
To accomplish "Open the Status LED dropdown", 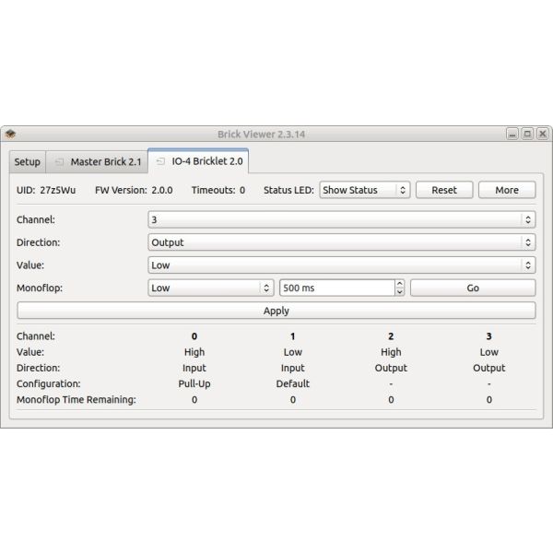I will click(365, 190).
